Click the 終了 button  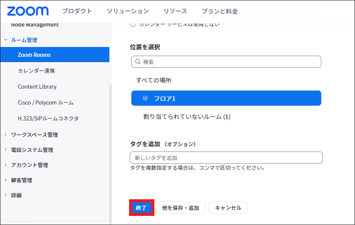(x=142, y=208)
